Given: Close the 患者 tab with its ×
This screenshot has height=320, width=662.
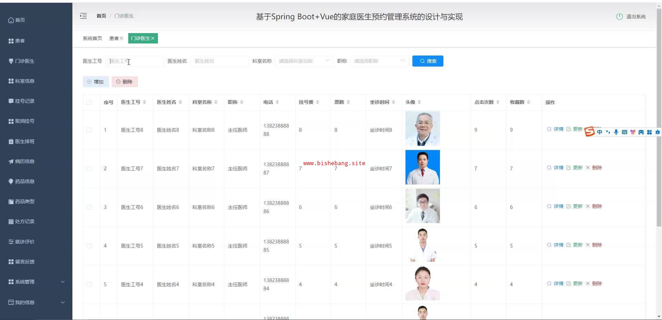Looking at the screenshot, I should click(121, 38).
